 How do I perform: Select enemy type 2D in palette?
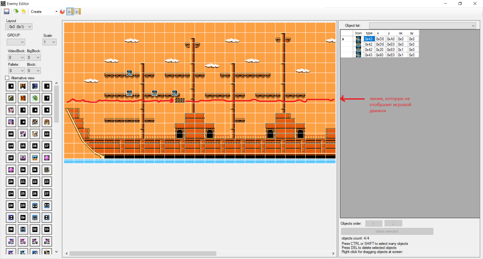[x=23, y=218]
